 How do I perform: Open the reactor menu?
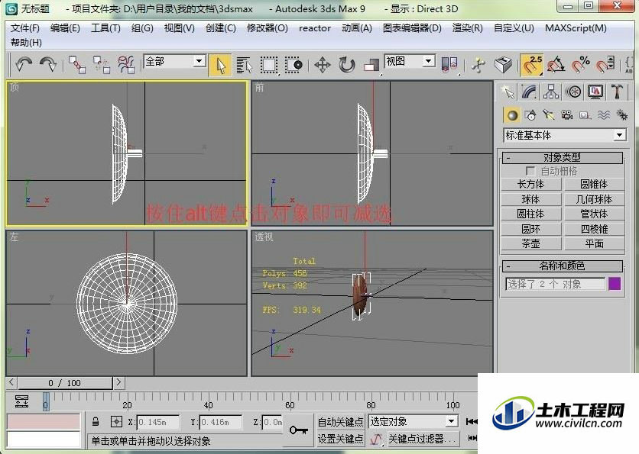(x=315, y=28)
